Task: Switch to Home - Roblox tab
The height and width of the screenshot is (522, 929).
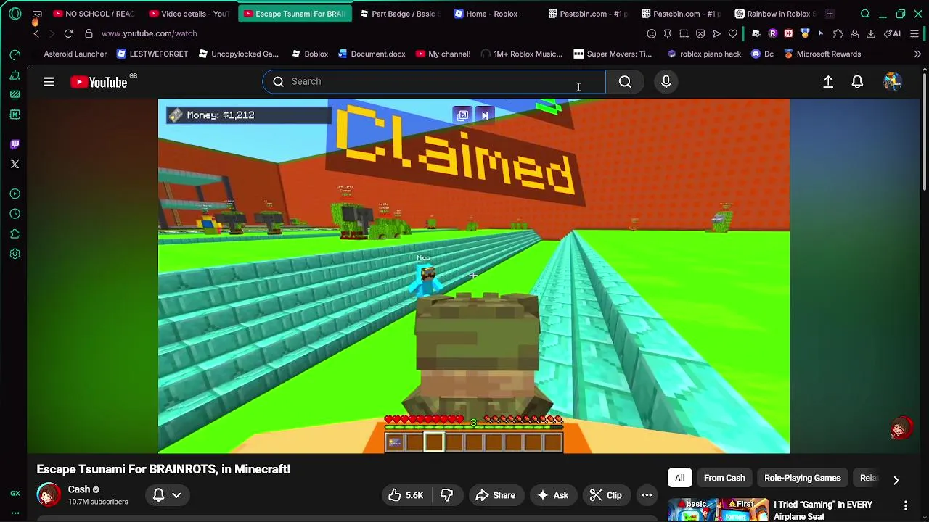Action: click(x=492, y=14)
